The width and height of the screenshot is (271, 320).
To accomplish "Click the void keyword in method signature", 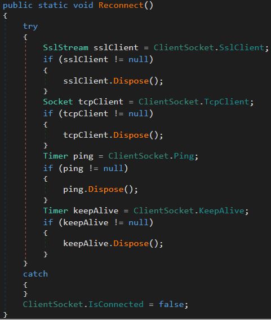I will (83, 5).
